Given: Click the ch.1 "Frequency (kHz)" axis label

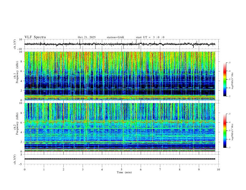Looking at the screenshot, I should [17, 73].
